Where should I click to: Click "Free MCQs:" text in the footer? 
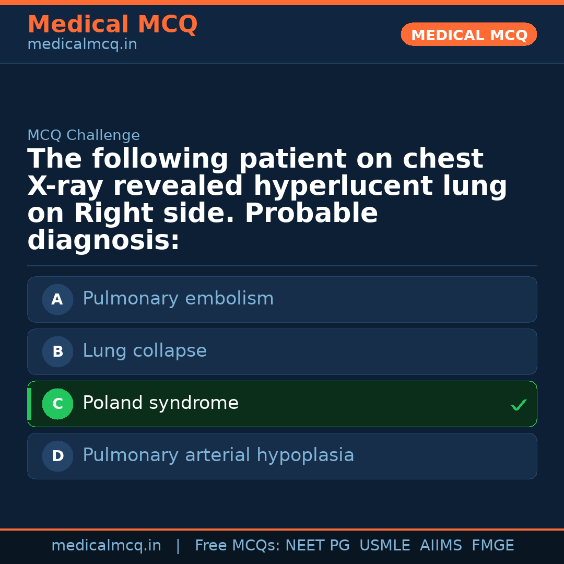click(x=237, y=546)
